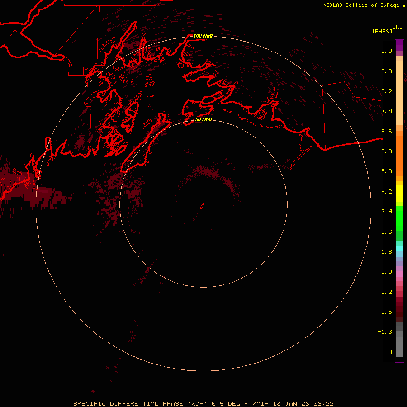Click the Specific Differential Phase caption text
Image resolution: width=407 pixels, height=407 pixels.
pos(203,404)
